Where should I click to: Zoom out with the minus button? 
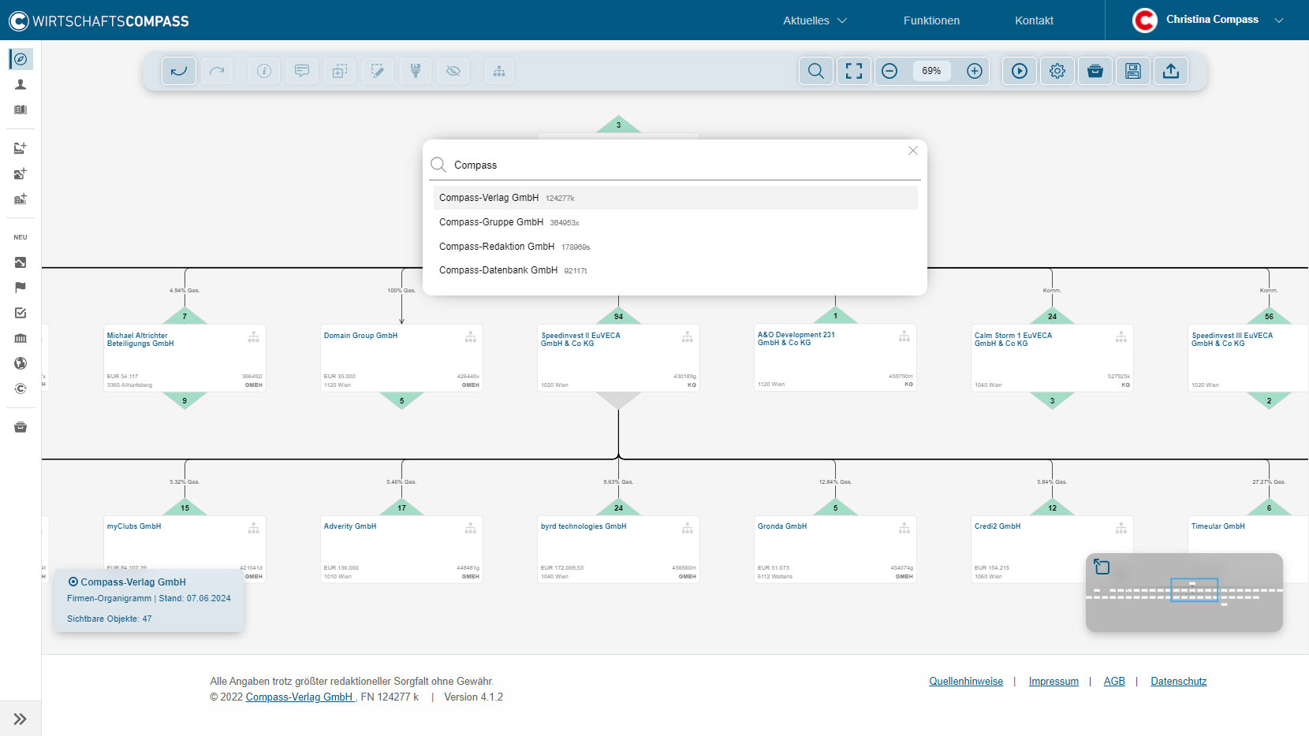point(889,71)
